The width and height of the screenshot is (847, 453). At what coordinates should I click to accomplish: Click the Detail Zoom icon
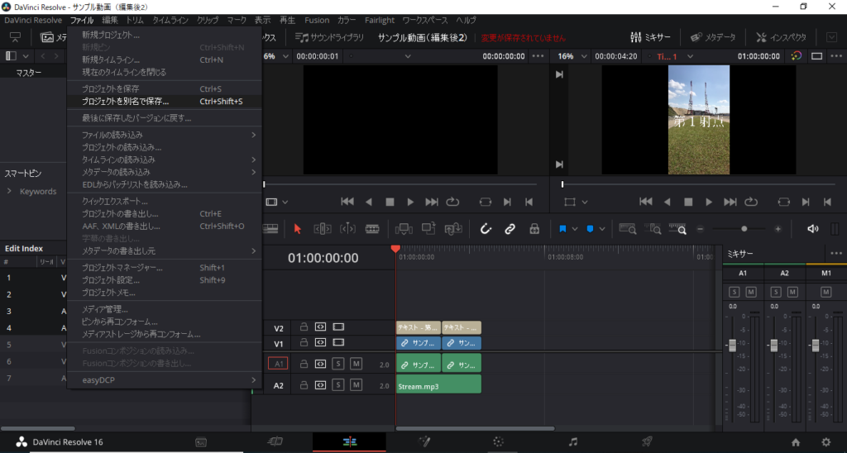click(653, 229)
